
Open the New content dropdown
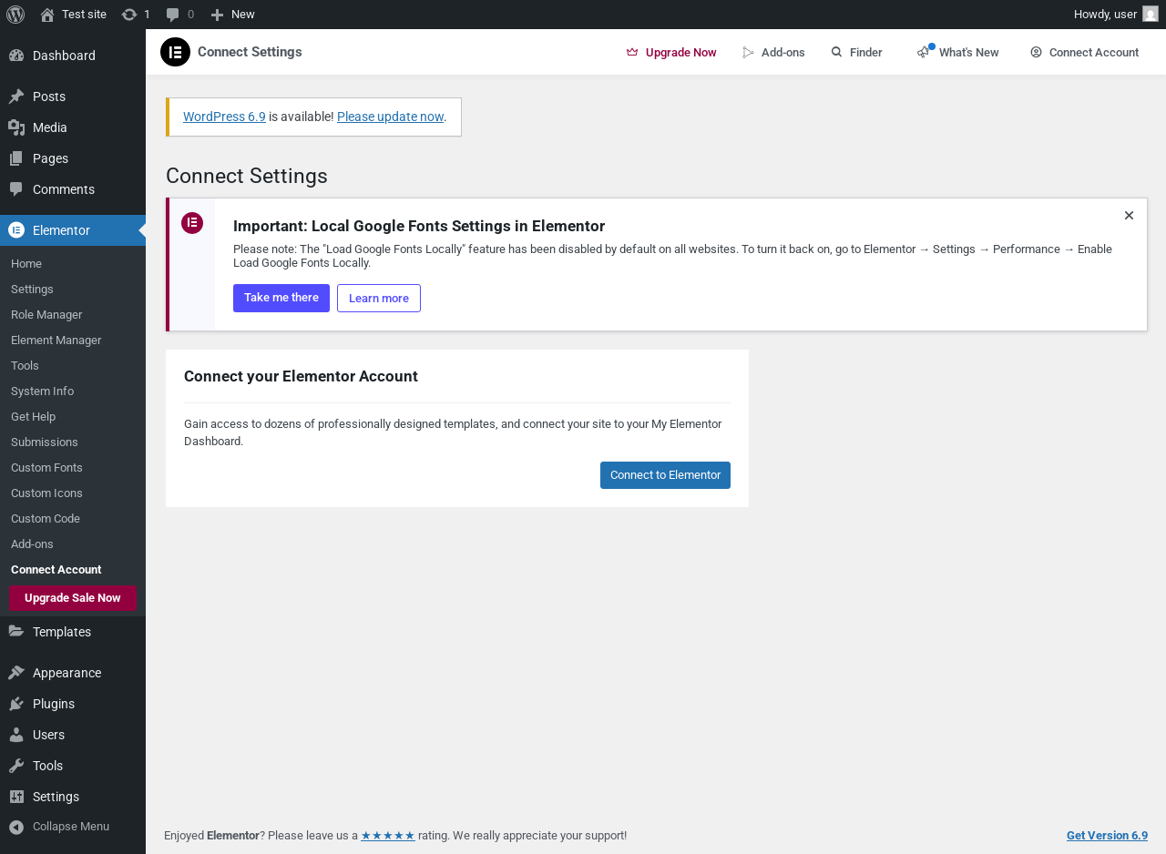pos(232,15)
